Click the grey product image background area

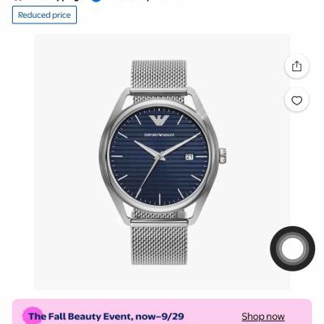click(67, 162)
